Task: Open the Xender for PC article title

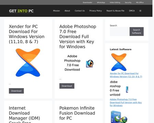Action: coord(27,34)
